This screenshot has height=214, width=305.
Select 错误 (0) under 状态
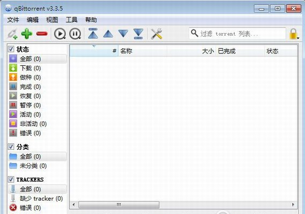pos(37,133)
